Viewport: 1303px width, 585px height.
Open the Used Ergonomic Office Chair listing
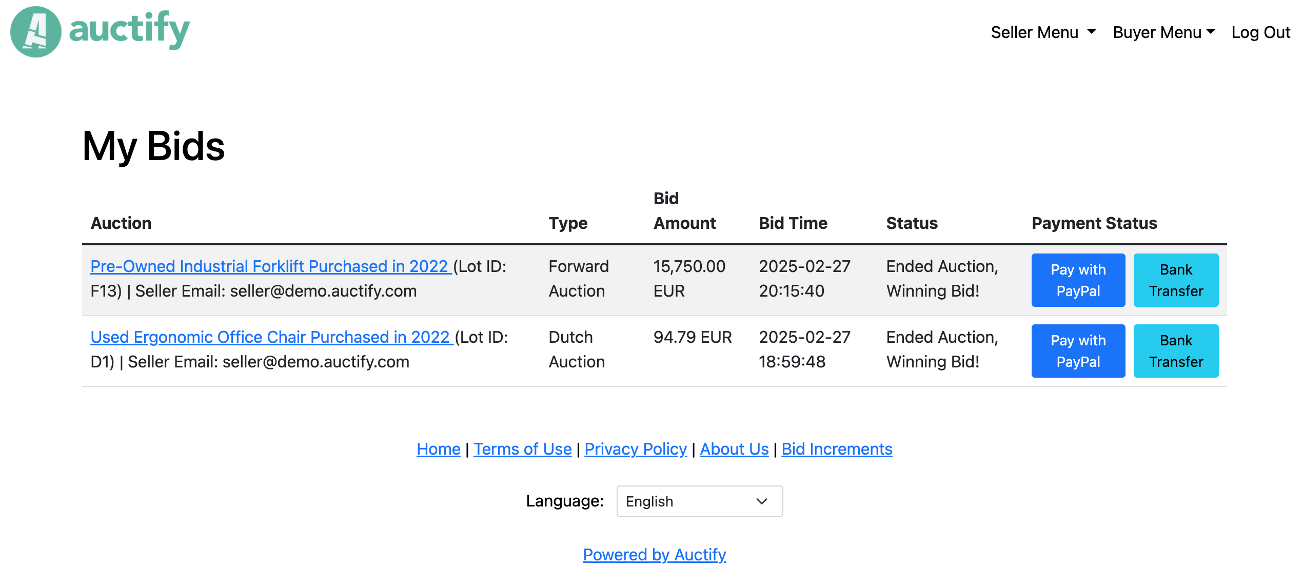[271, 337]
